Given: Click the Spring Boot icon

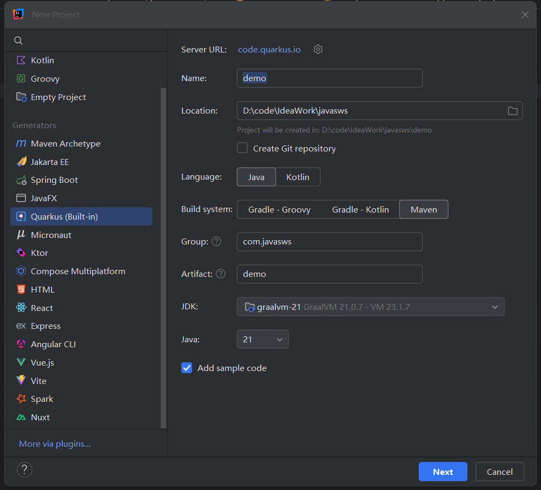Looking at the screenshot, I should 22,180.
